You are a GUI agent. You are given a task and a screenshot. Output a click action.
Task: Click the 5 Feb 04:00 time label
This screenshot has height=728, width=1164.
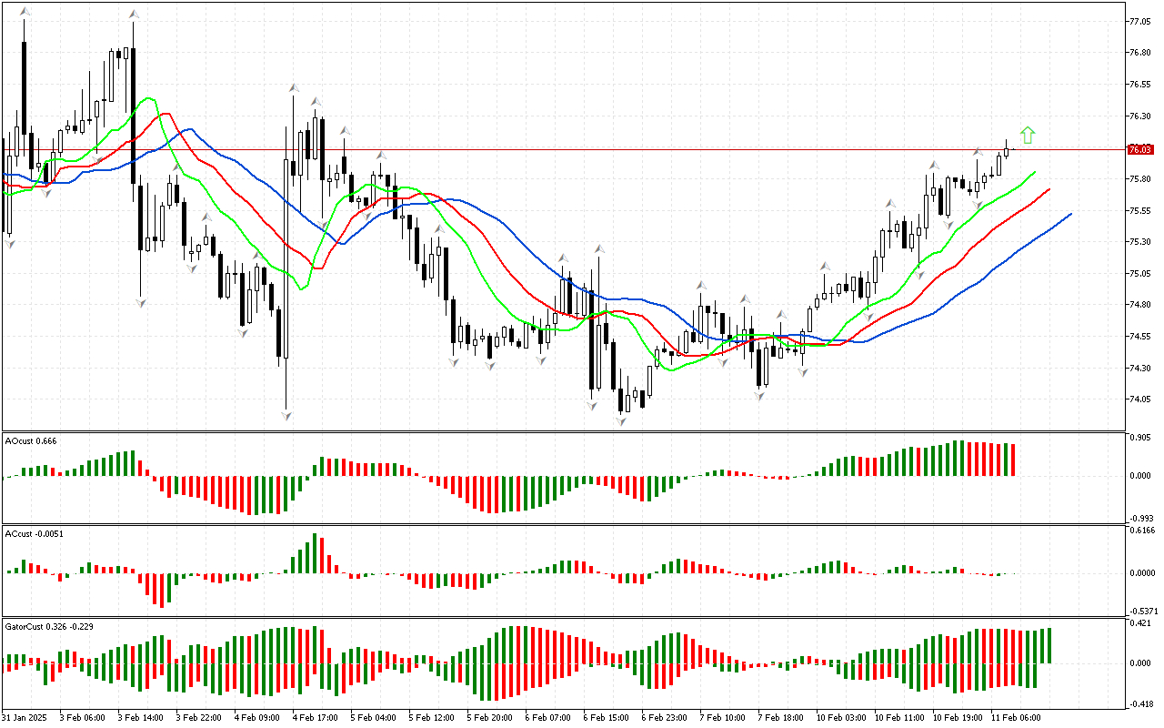tap(374, 718)
